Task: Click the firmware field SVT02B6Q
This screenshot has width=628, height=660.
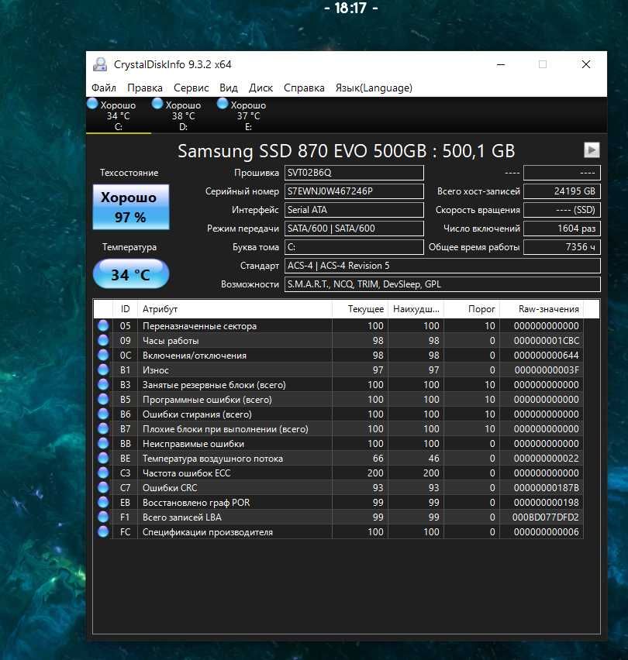Action: (354, 173)
